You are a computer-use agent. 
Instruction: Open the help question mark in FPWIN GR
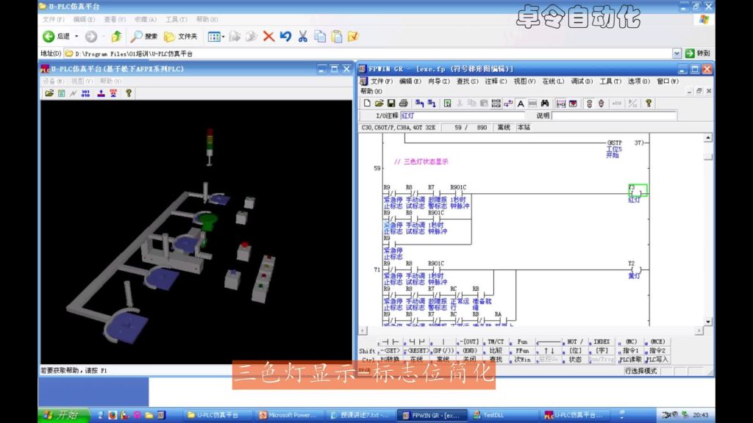point(649,104)
